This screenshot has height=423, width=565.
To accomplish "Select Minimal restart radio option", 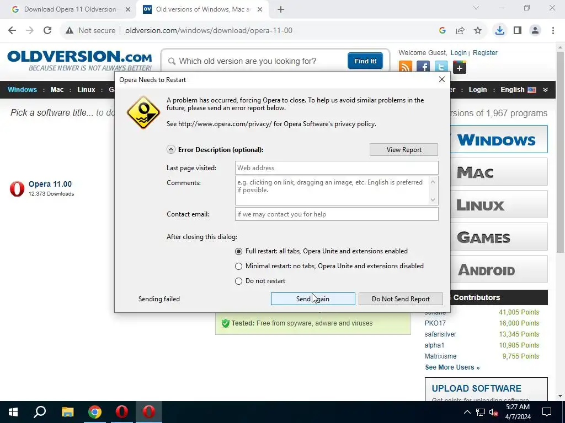I will click(x=238, y=266).
